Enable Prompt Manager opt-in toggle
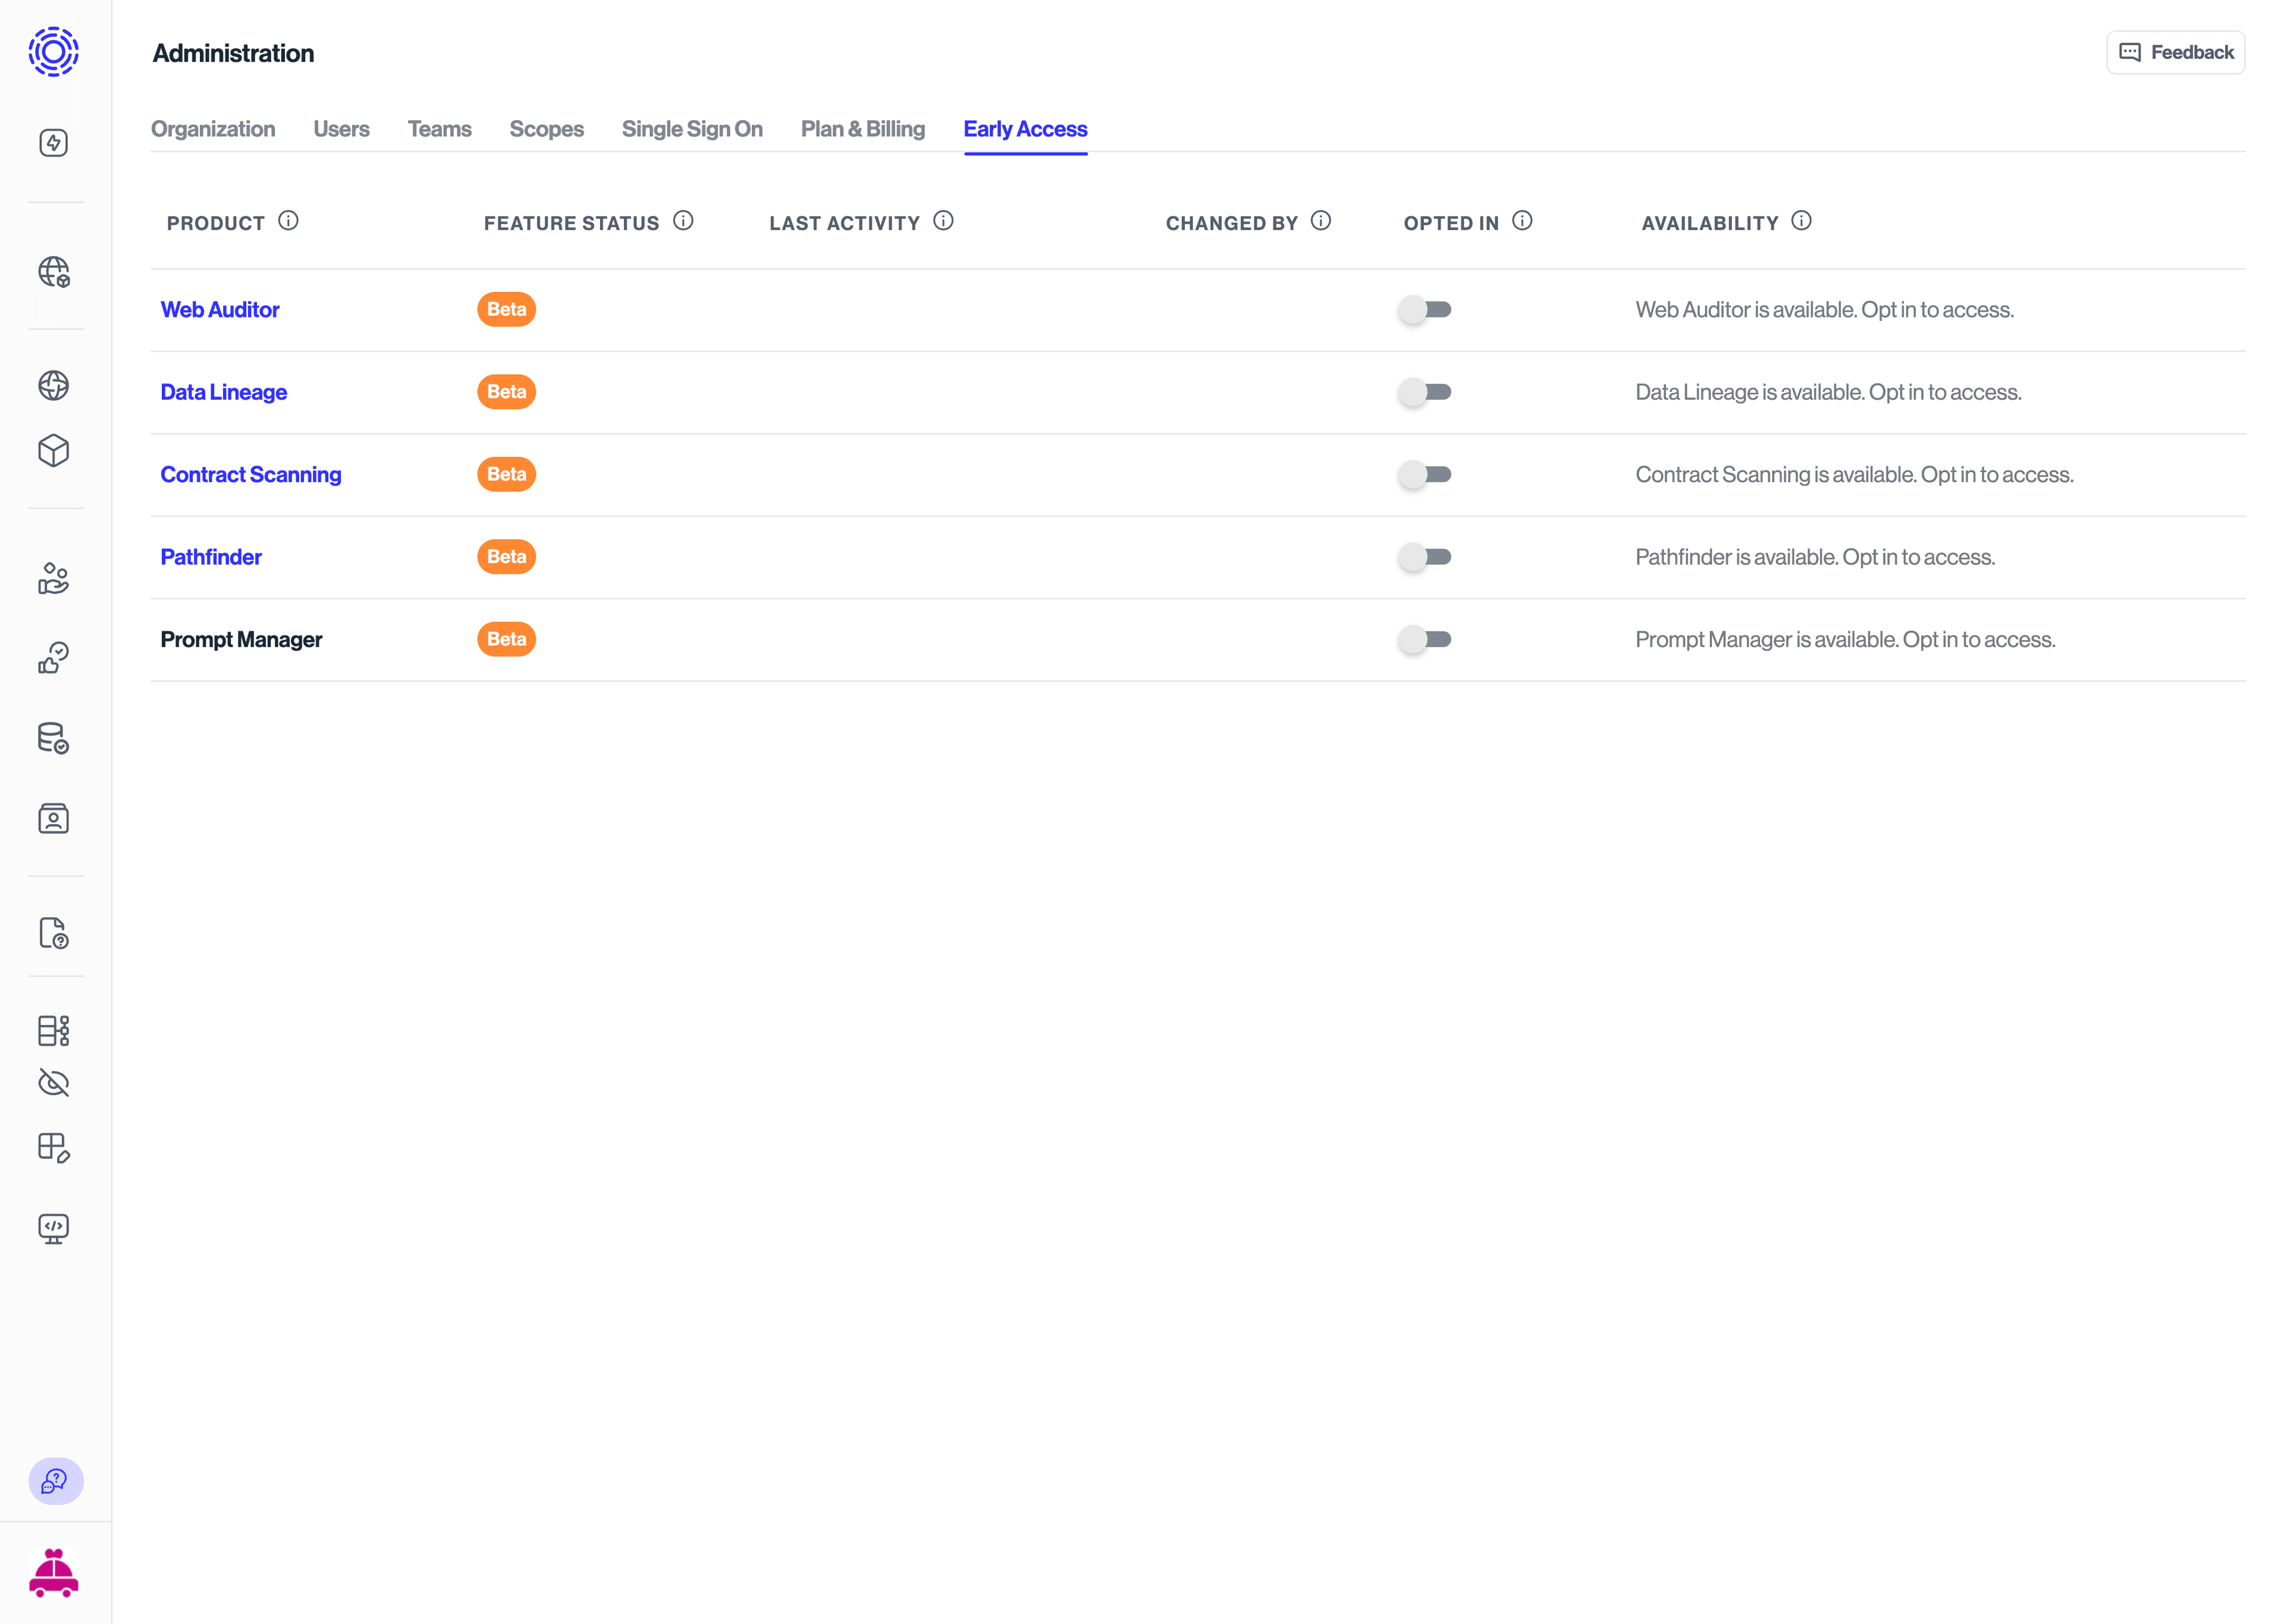2284x1624 pixels. click(1425, 639)
